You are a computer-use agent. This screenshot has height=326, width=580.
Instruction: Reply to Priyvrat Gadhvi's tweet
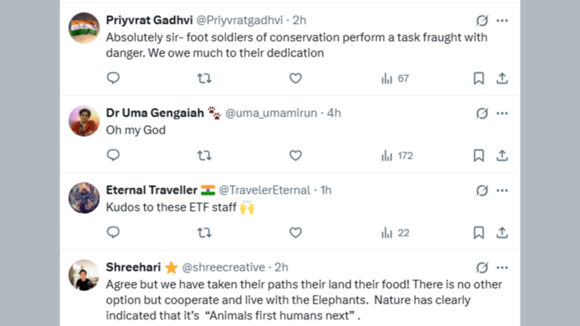click(114, 78)
